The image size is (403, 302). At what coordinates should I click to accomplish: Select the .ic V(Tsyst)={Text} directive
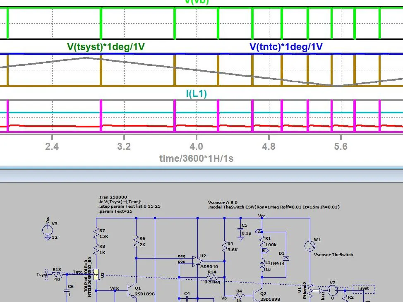[120, 202]
